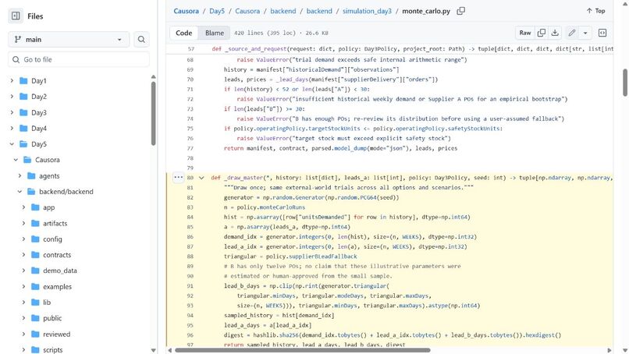Screen dimensions: 629x354
Task: Open the reviewed folder
Action: pyautogui.click(x=56, y=334)
